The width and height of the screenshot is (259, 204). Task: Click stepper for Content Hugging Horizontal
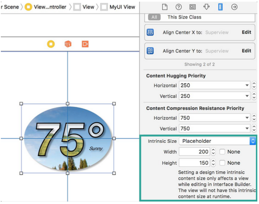(x=254, y=85)
